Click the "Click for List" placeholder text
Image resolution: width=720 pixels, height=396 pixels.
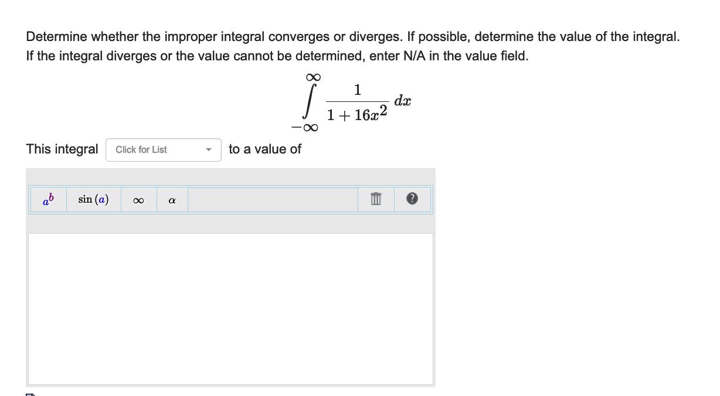141,150
